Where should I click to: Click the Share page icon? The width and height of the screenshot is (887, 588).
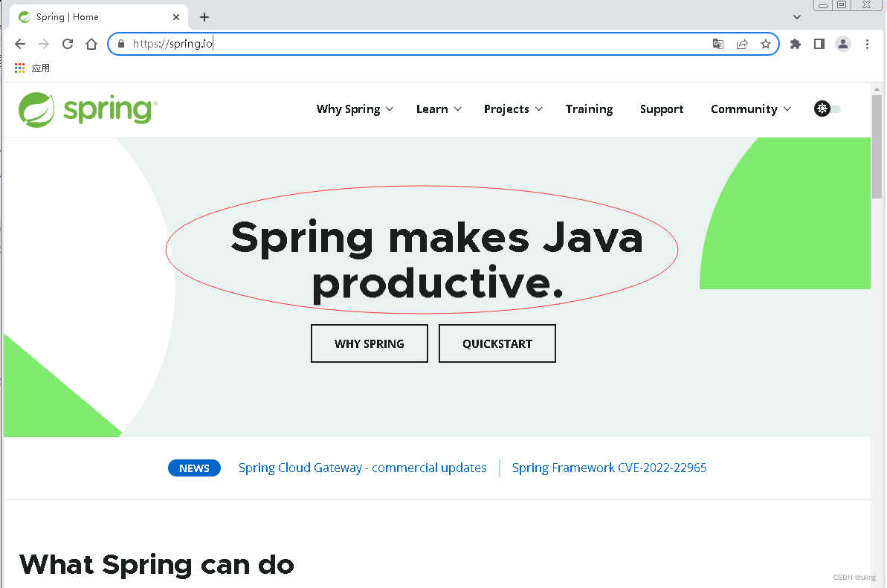[741, 44]
